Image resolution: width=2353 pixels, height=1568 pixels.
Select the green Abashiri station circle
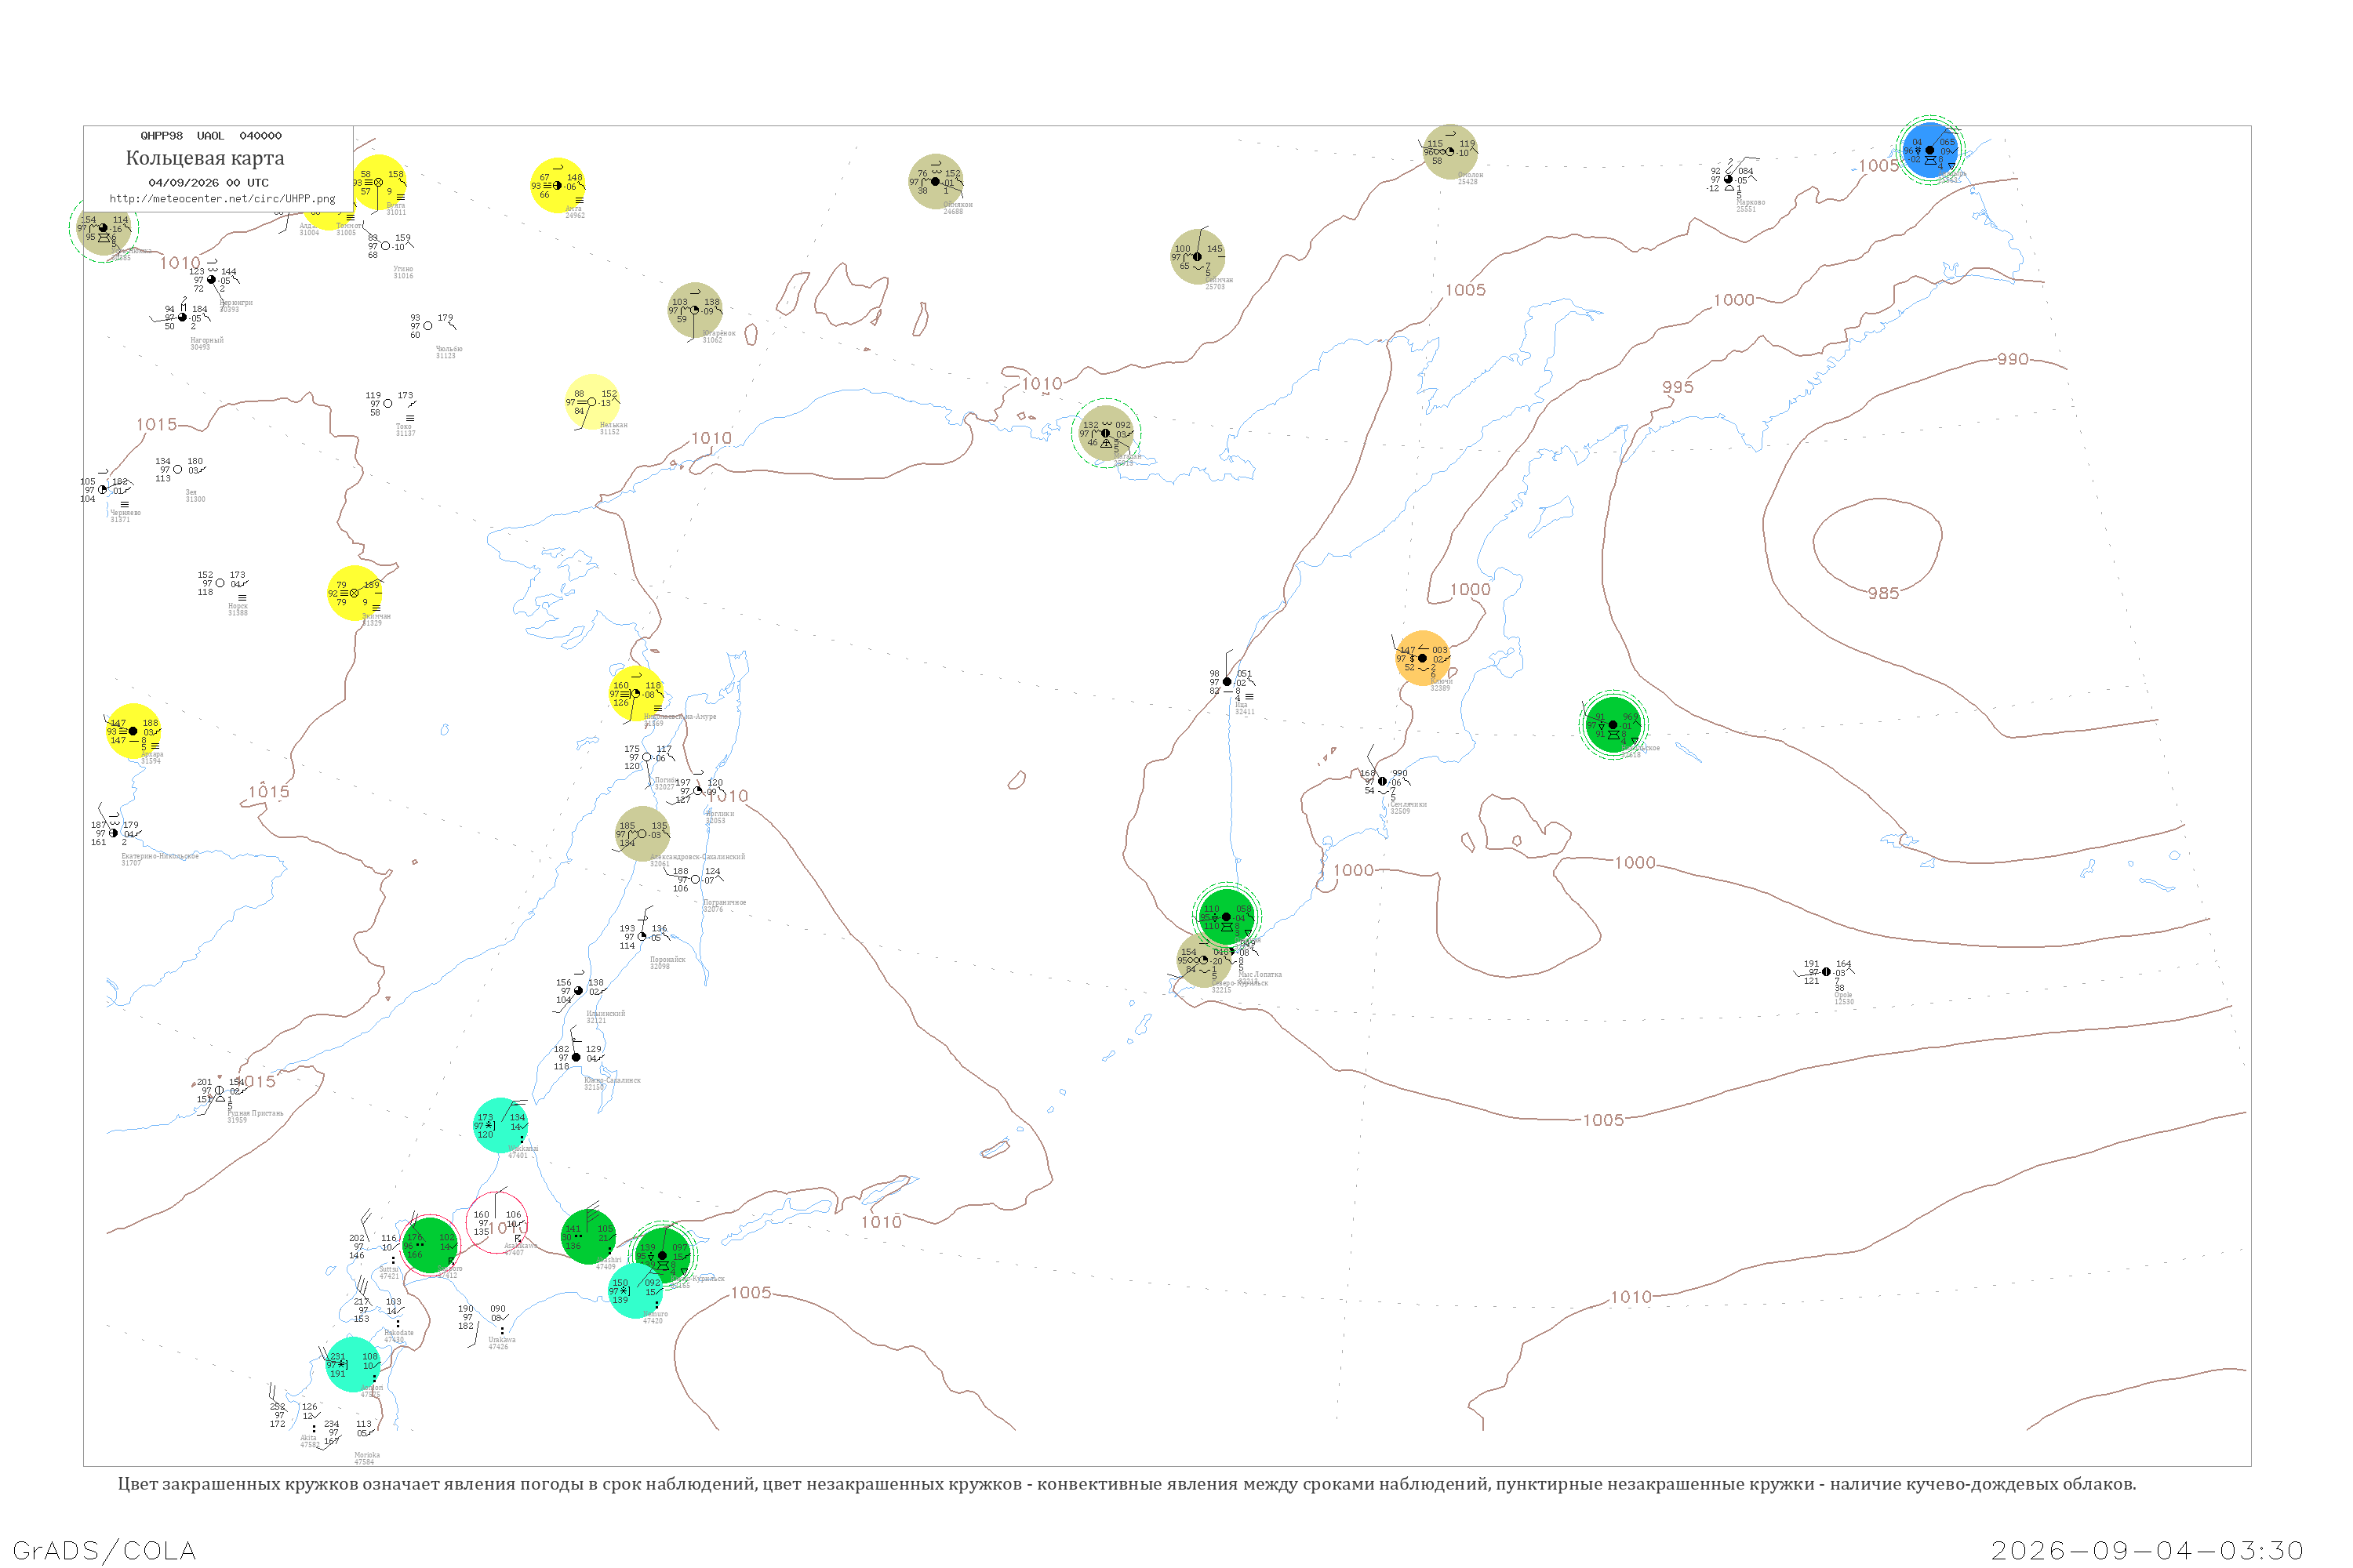tap(588, 1237)
